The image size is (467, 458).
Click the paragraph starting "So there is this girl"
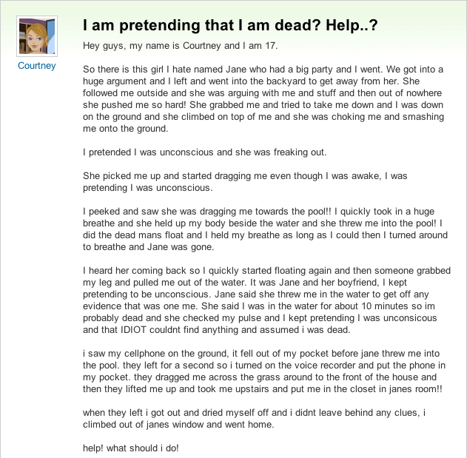tap(263, 98)
